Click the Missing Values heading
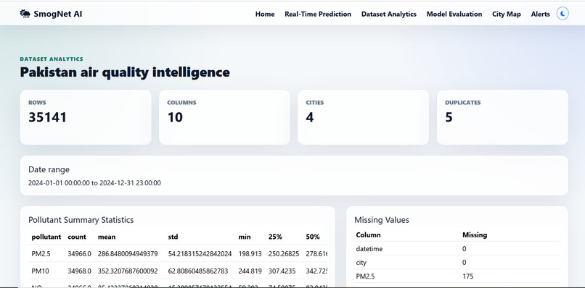This screenshot has height=288, width=585. click(x=382, y=220)
